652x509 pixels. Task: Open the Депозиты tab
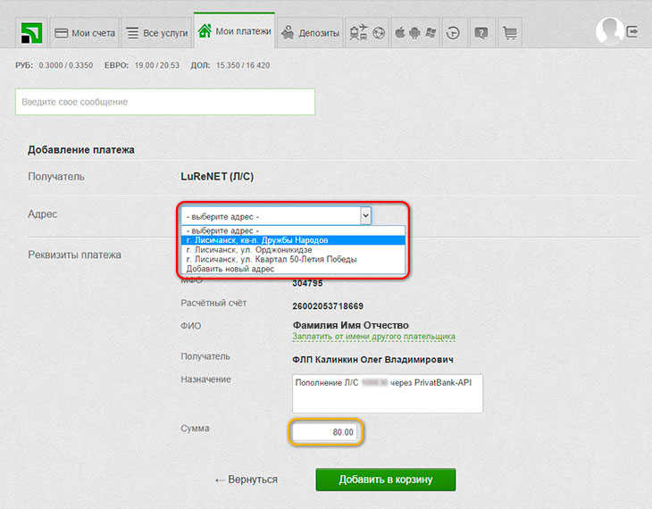310,33
